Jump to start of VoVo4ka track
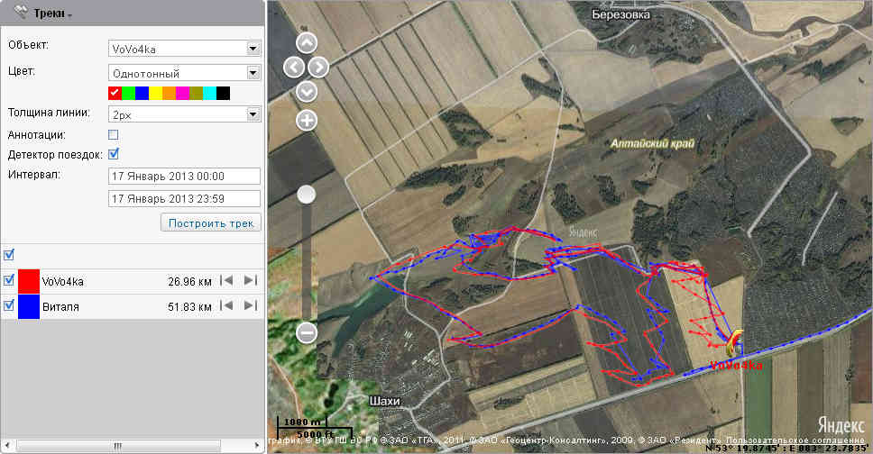873x454 pixels. (x=227, y=281)
